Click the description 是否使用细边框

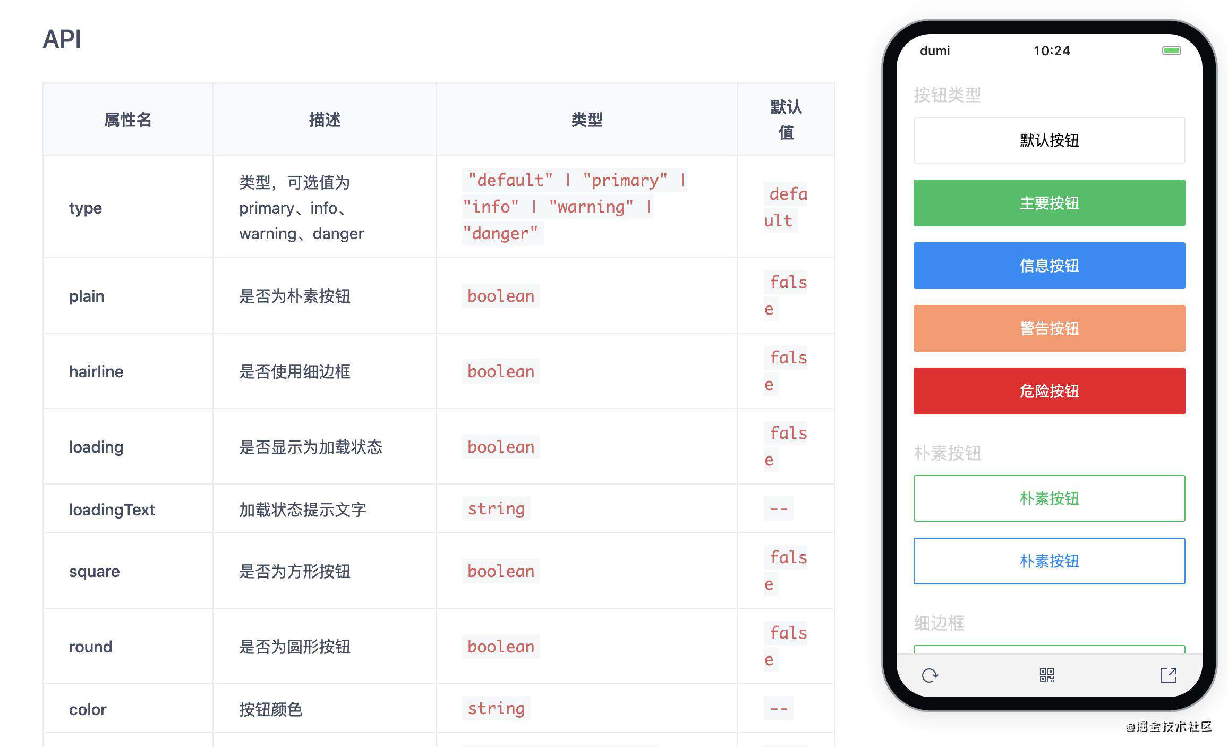[x=295, y=371]
